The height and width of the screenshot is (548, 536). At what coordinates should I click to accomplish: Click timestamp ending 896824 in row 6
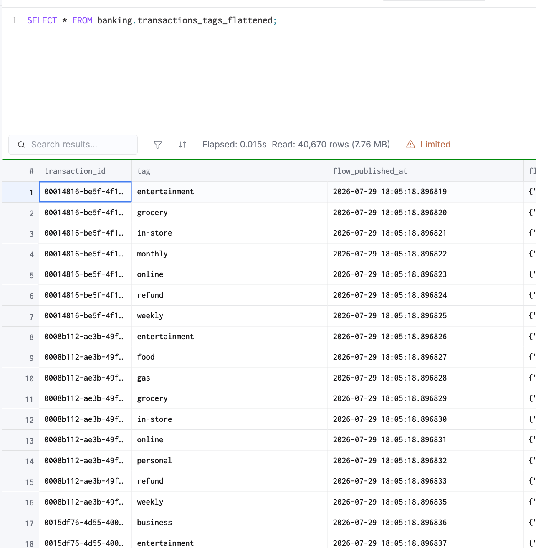point(390,295)
